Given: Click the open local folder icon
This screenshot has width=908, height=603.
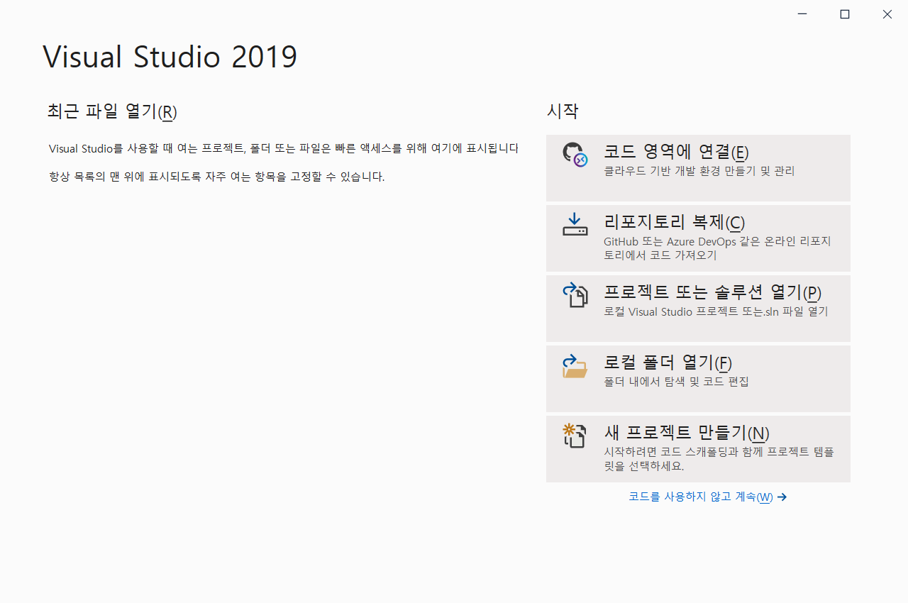Looking at the screenshot, I should [575, 366].
